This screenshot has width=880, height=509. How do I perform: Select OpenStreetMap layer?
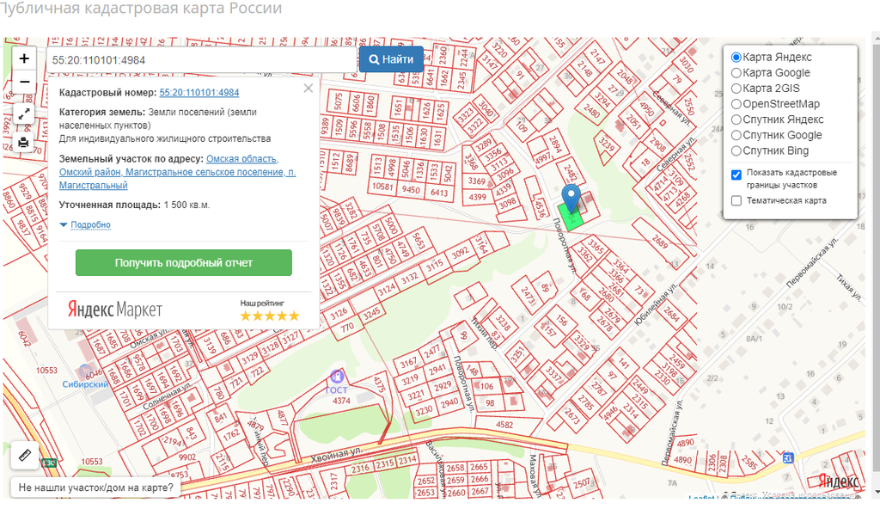(x=736, y=104)
